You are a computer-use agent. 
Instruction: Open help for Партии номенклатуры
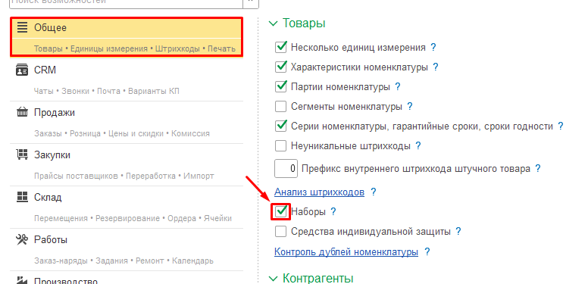397,87
